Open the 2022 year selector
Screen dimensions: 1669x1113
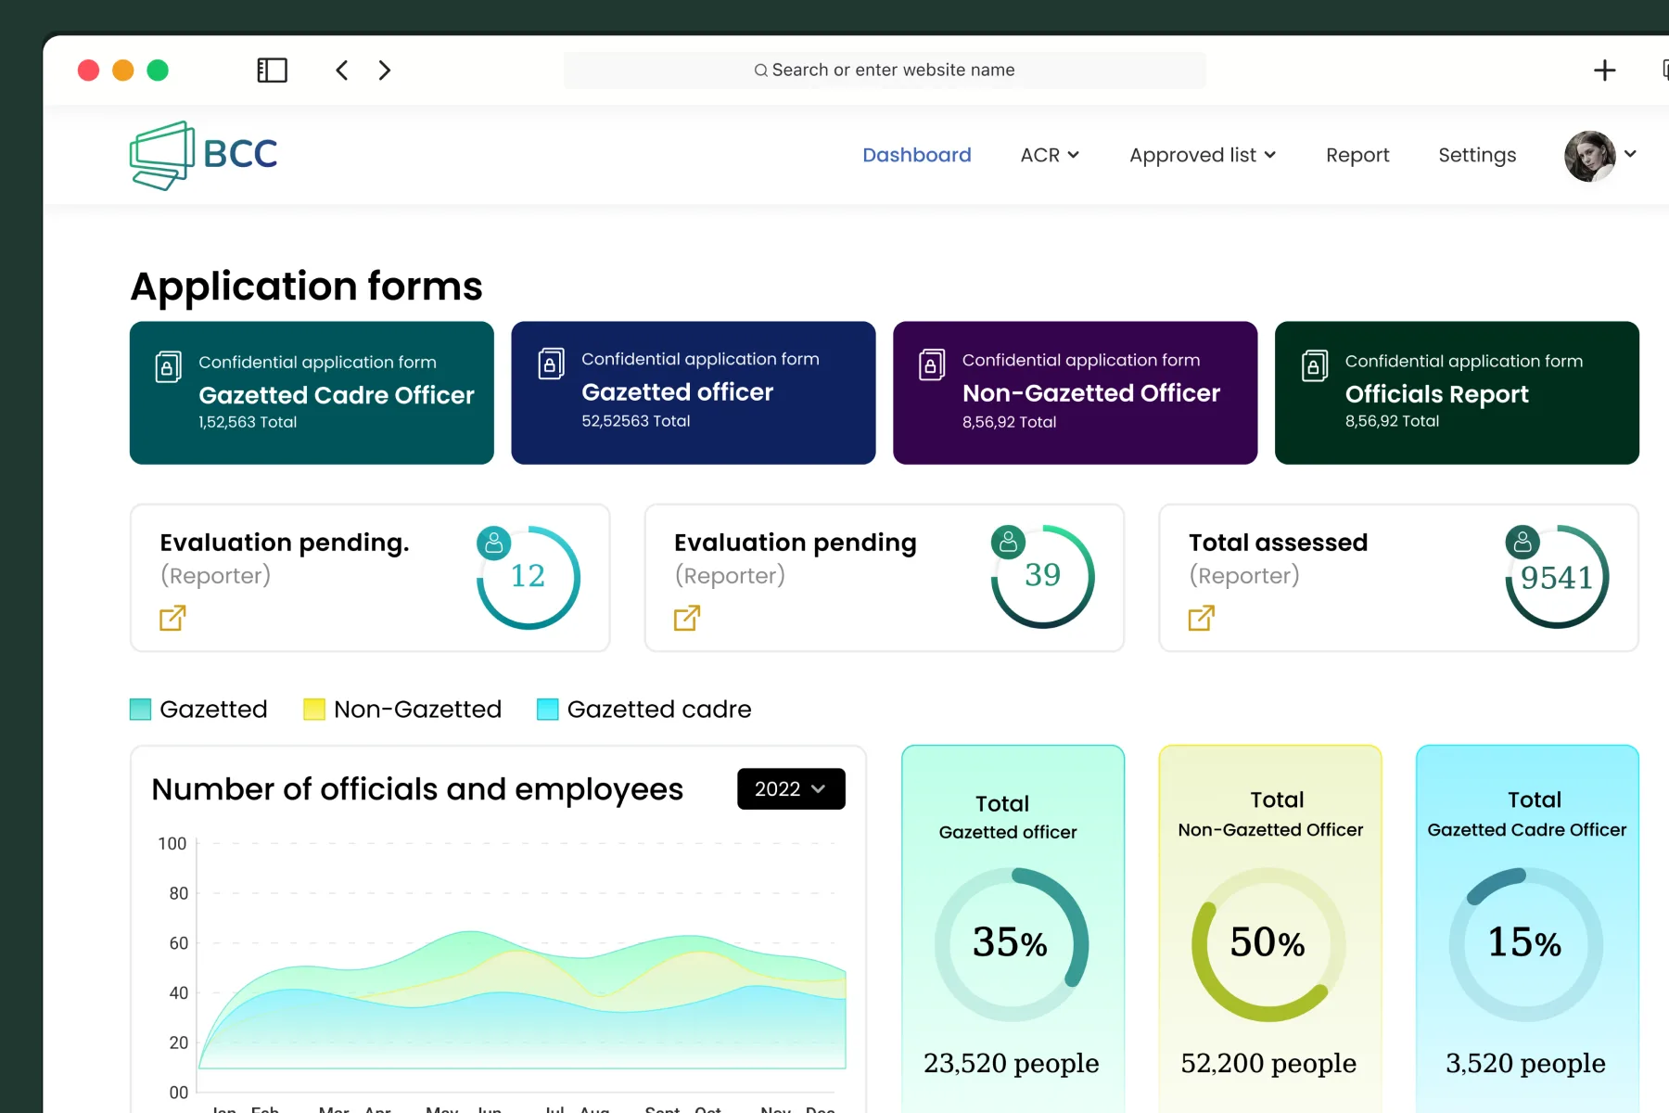(791, 788)
